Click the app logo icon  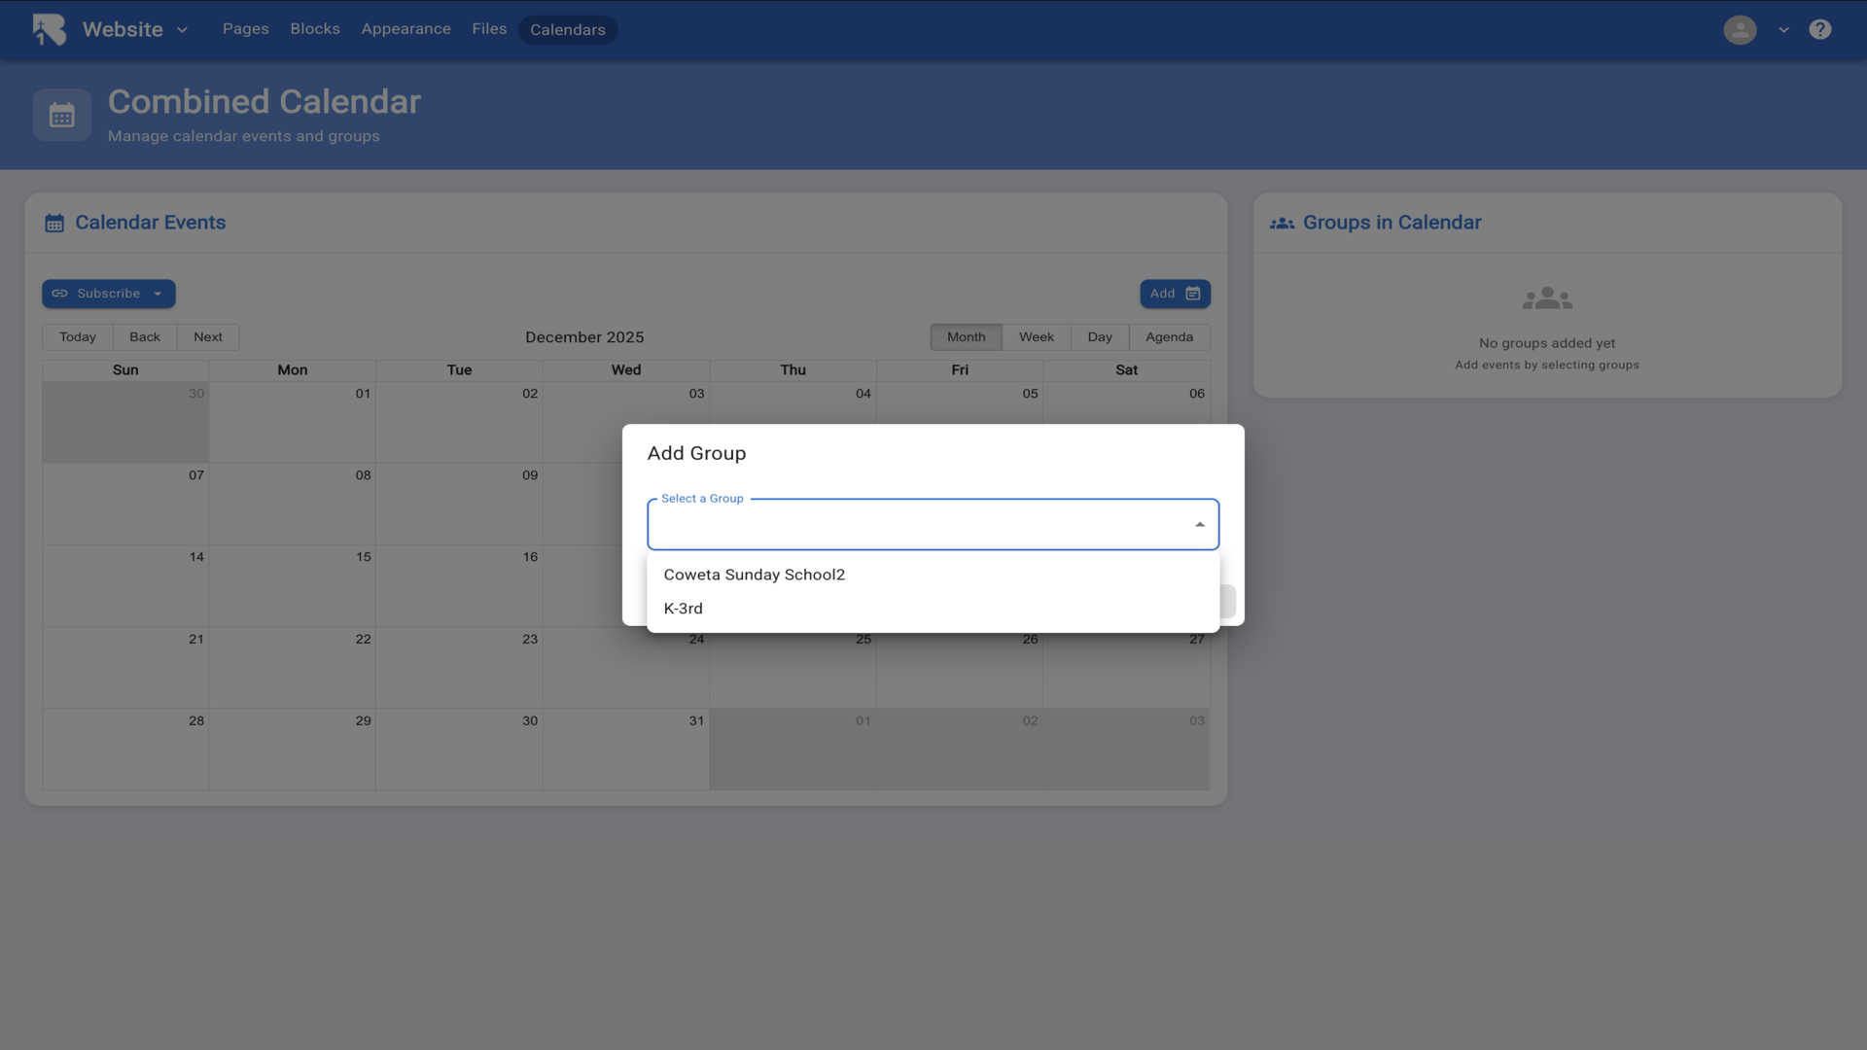click(49, 29)
